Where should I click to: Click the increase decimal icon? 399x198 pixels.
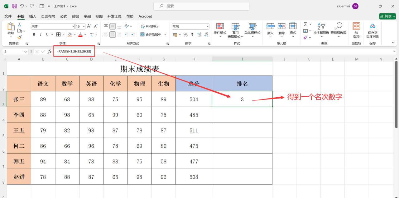tap(199, 35)
